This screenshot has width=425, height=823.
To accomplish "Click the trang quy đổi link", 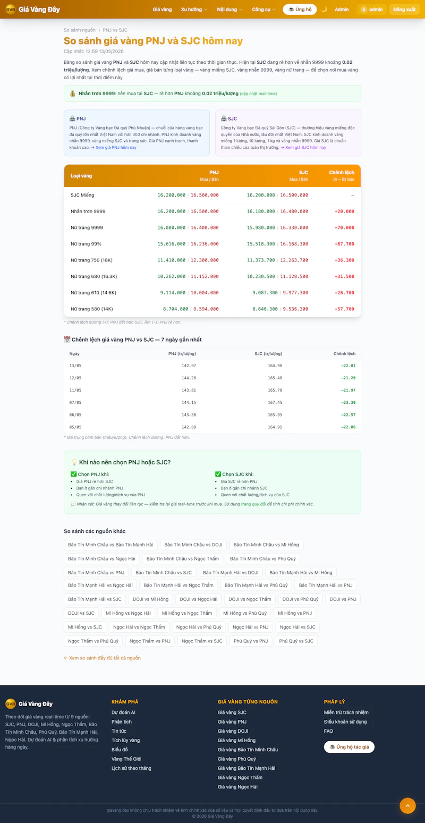I will [253, 504].
